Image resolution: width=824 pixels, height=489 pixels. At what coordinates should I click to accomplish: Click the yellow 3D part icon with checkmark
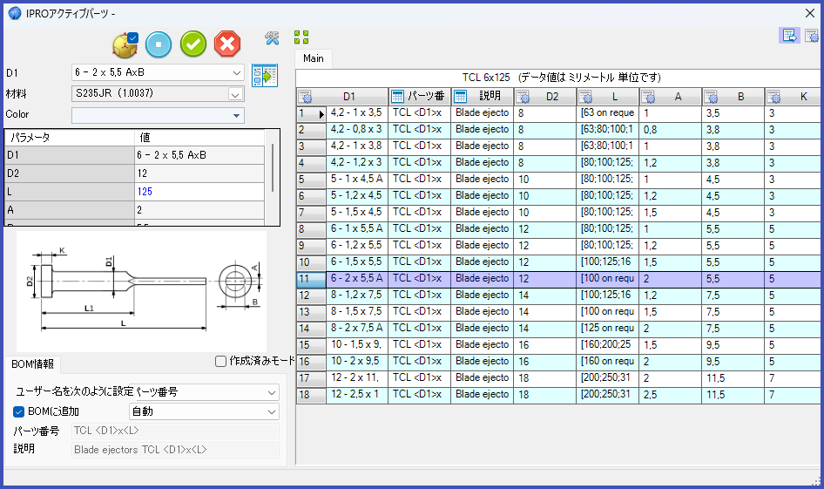point(125,44)
